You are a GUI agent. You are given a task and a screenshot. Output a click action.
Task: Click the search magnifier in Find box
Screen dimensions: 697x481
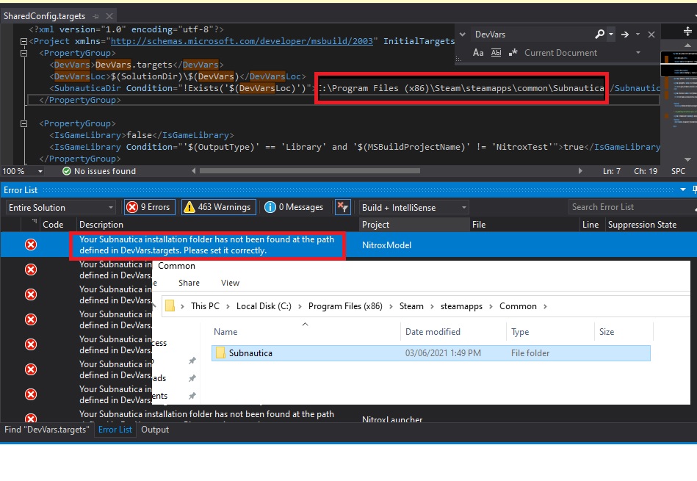(599, 35)
